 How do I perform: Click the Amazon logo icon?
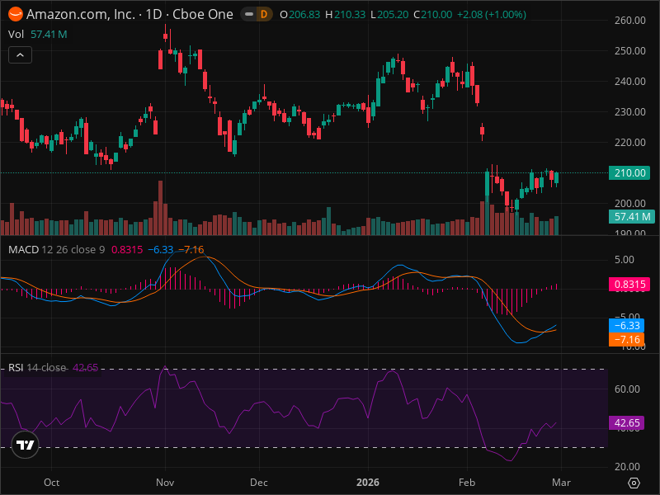pyautogui.click(x=16, y=14)
